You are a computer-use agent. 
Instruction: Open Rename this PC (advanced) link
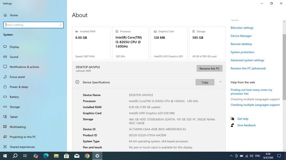click(x=248, y=68)
